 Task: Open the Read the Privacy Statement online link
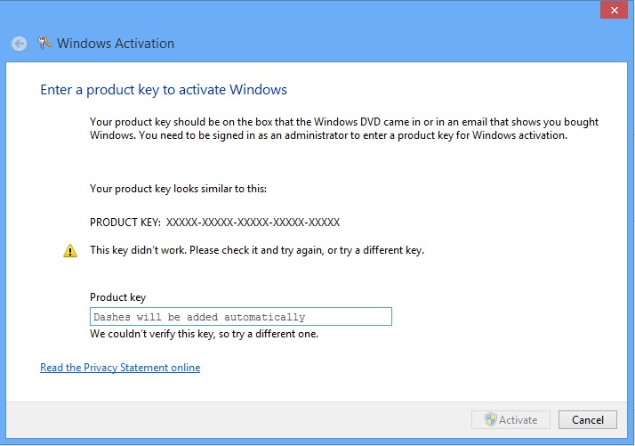[x=120, y=368]
